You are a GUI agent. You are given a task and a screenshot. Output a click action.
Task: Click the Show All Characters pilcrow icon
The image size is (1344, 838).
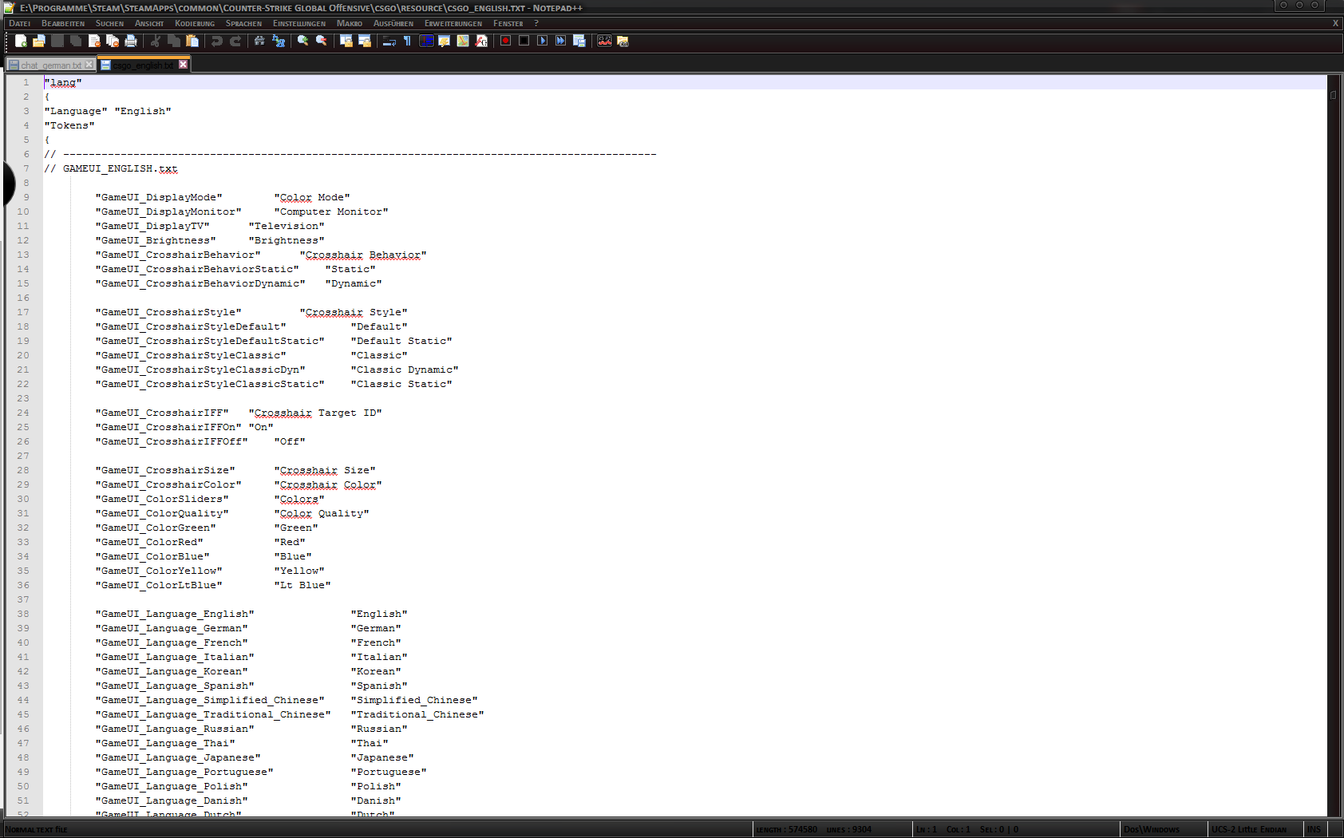coord(407,41)
